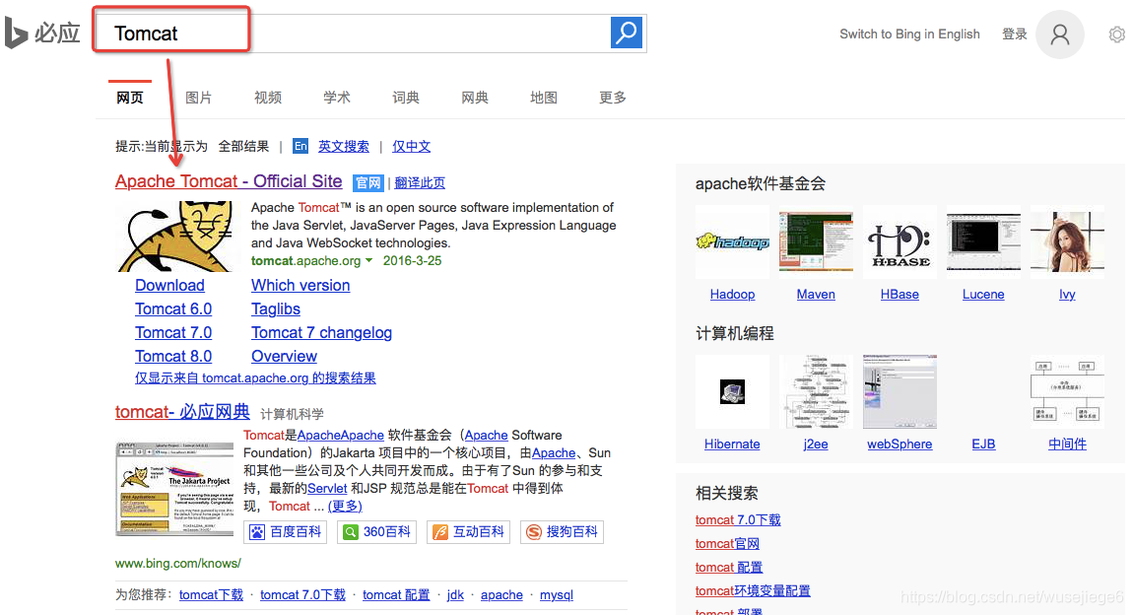Open the Tomcat 7 changelog sublink
The width and height of the screenshot is (1133, 615).
[x=321, y=333]
